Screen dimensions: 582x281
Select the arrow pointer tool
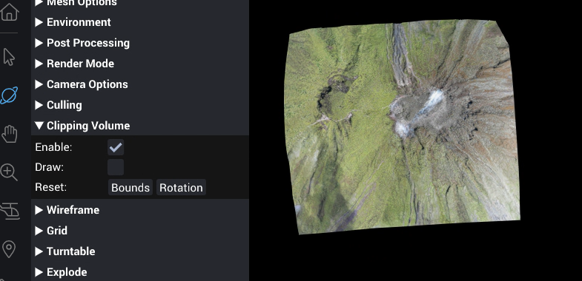[x=9, y=57]
